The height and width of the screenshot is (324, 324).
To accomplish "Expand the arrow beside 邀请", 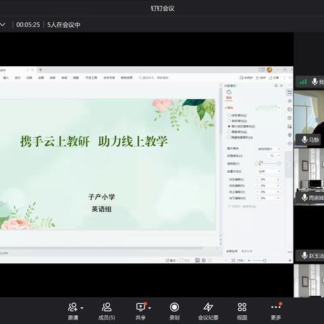I will tap(82, 308).
